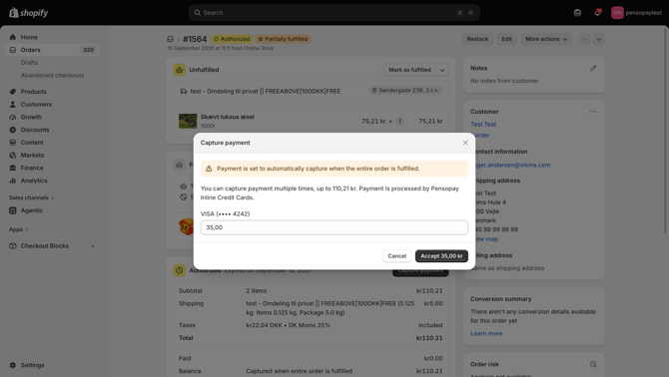Screen dimensions: 669x377
Task: Click the Total kr110.21 value
Action: 429,338
